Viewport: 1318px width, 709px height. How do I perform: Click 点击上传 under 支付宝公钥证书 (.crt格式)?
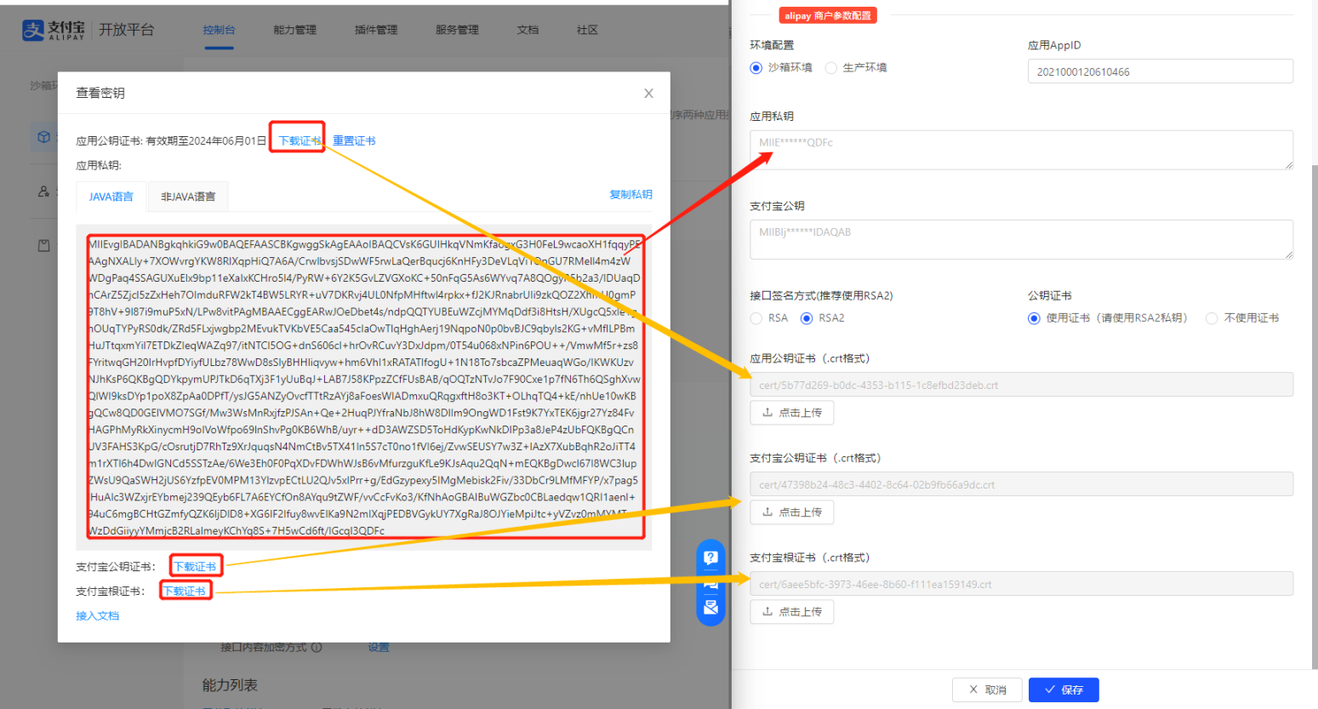(x=792, y=512)
